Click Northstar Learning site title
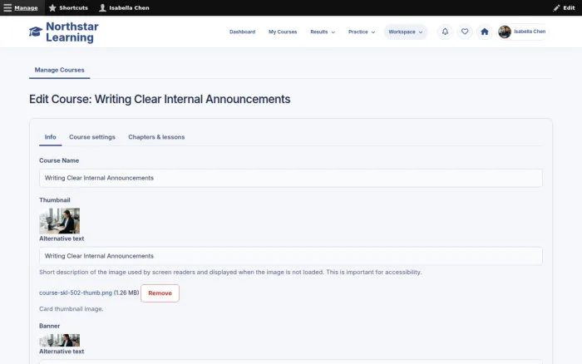The width and height of the screenshot is (582, 364). [72, 32]
